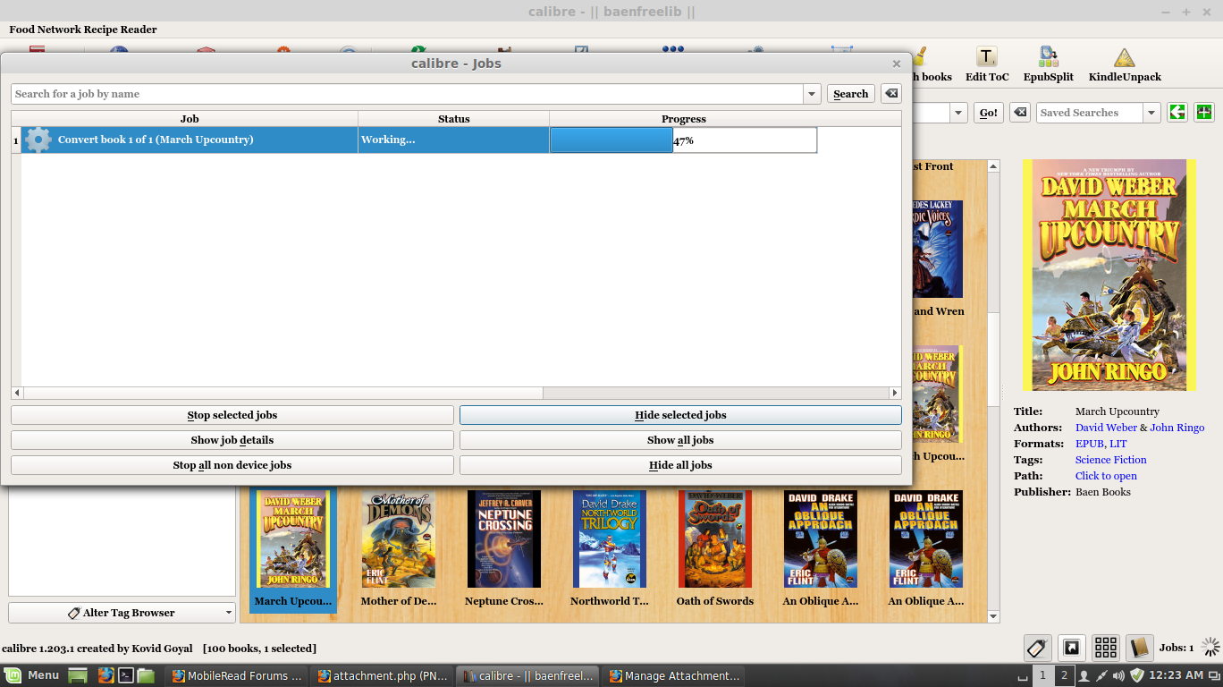Click the Search button in Jobs dialog
1223x687 pixels.
(x=850, y=94)
